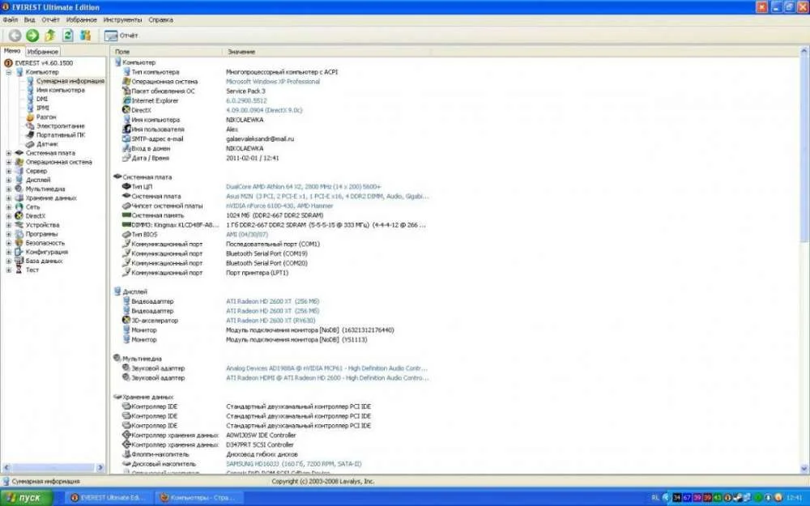Screen dimensions: 810x506
Task: Expand the Сеть tree node
Action: 9,207
